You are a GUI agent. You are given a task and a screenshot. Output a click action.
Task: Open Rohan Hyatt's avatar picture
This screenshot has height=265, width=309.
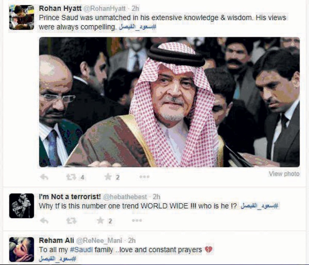click(22, 17)
